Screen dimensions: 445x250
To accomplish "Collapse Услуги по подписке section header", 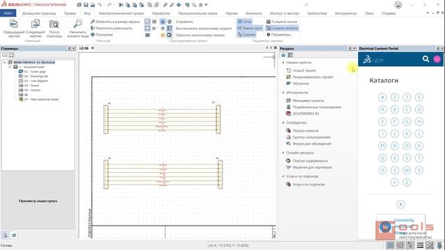I will (x=283, y=176).
